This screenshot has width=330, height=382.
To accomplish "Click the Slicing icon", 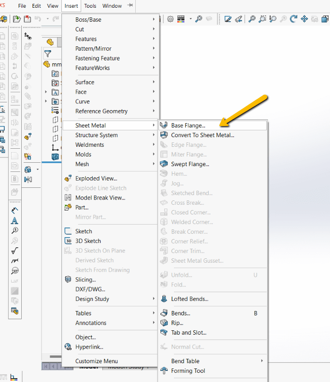I will pos(68,279).
